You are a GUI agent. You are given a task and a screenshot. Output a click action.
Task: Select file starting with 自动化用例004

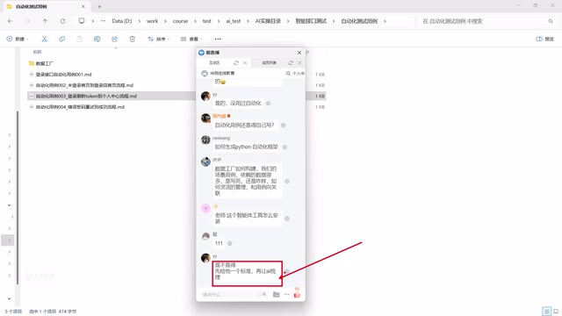(x=80, y=107)
